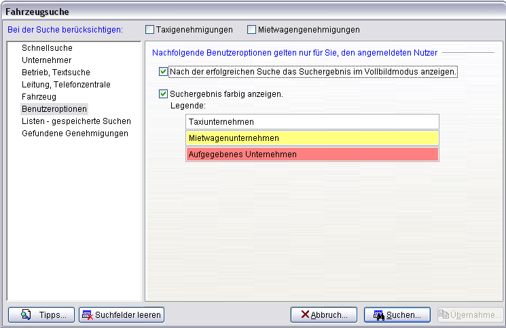Uncheck the Vollbildmodus search result option
This screenshot has height=328, width=506.
click(163, 71)
